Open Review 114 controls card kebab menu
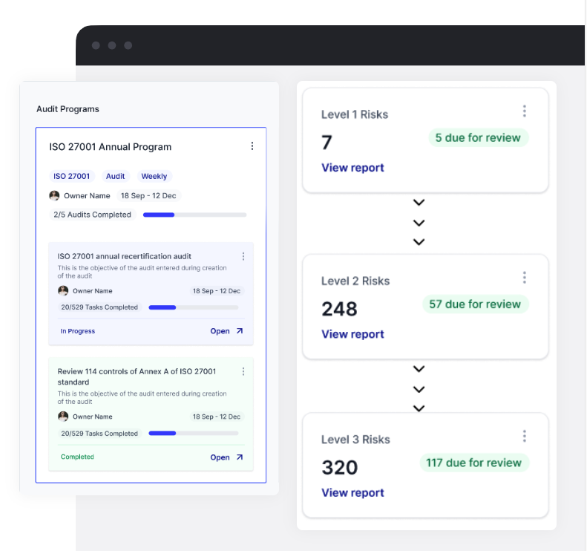 tap(243, 371)
